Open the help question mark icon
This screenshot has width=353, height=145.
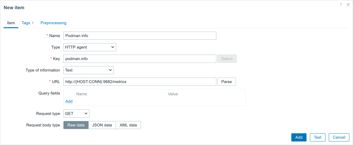click(x=341, y=5)
